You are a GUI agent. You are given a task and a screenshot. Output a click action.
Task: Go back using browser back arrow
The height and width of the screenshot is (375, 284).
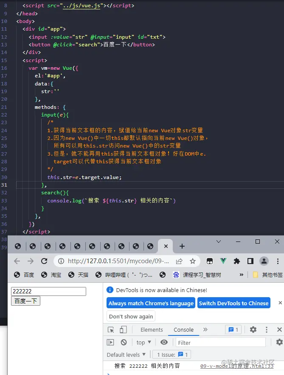(17, 261)
